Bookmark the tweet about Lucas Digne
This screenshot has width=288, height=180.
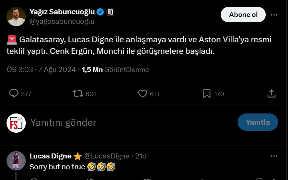[206, 93]
